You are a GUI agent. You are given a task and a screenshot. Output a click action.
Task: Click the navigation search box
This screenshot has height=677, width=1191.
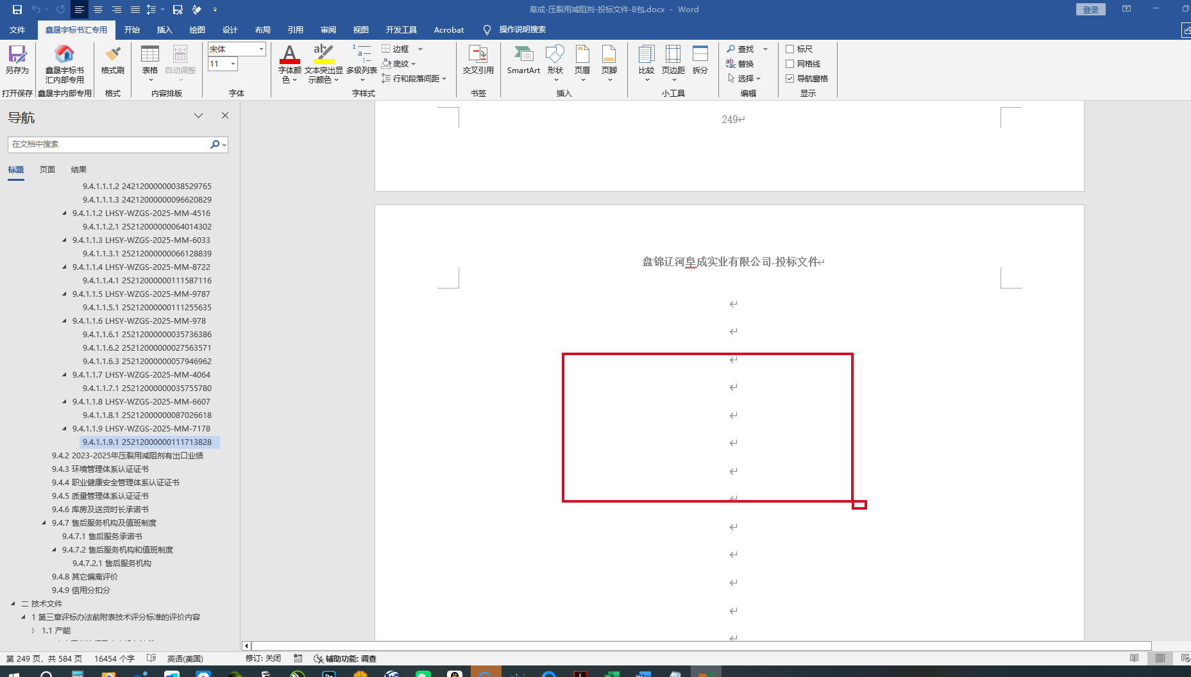coord(109,144)
